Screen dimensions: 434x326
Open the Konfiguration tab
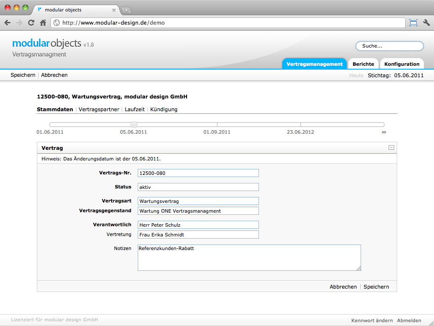pyautogui.click(x=401, y=64)
